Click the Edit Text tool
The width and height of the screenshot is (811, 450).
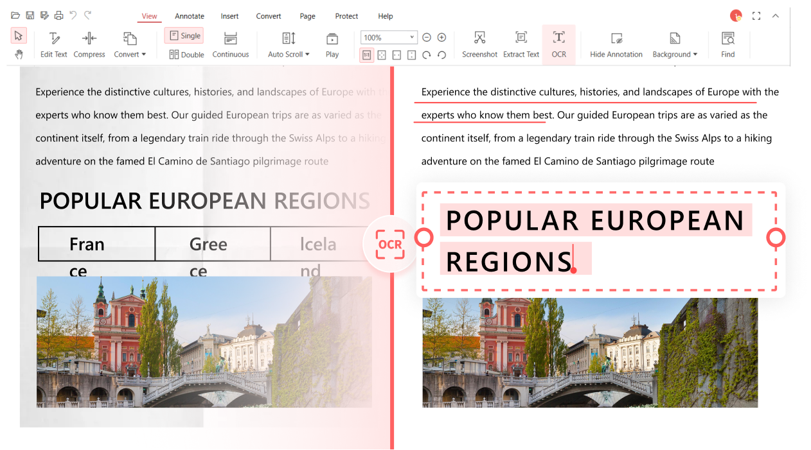(54, 45)
